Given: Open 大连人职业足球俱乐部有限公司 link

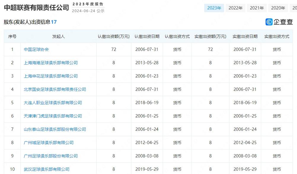Looking at the screenshot, I should (53, 103).
